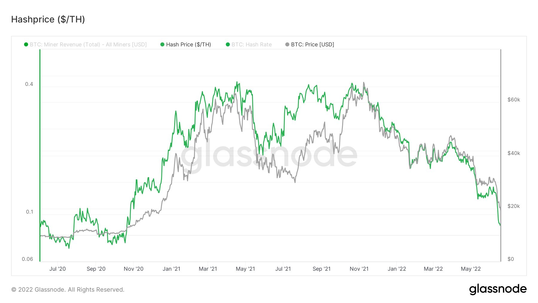Image resolution: width=538 pixels, height=303 pixels.
Task: Click the copyright Glassnode text
Action: 68,290
